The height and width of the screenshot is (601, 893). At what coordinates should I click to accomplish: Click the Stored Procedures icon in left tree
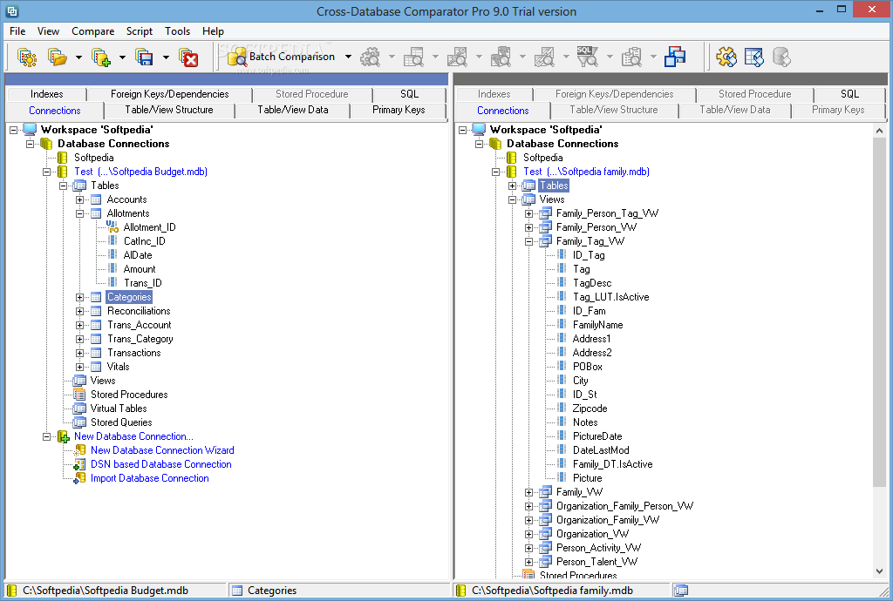pos(80,395)
